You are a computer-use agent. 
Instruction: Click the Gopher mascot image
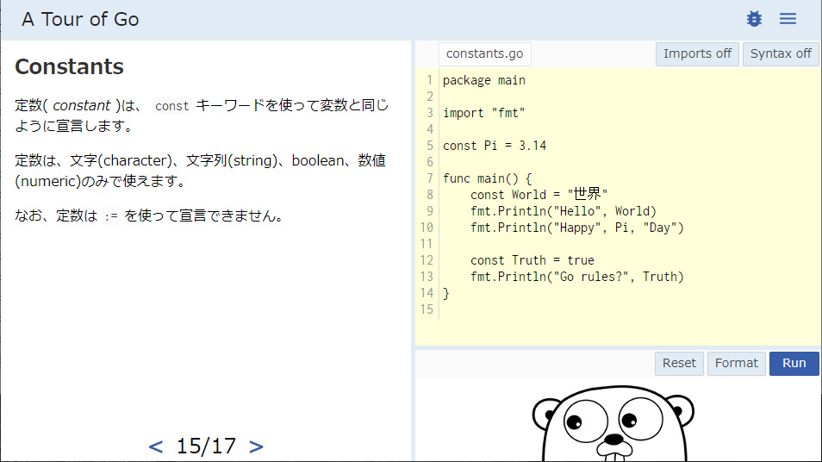(x=613, y=424)
